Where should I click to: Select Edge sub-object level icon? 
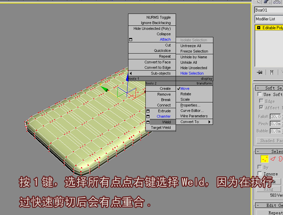coord(273,159)
